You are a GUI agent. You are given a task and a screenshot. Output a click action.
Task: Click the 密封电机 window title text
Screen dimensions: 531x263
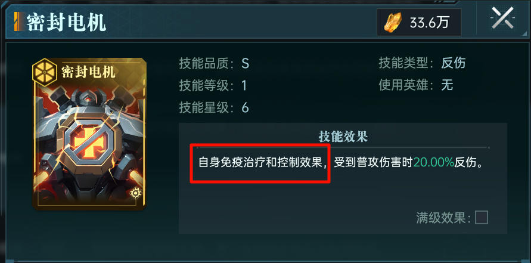(66, 22)
